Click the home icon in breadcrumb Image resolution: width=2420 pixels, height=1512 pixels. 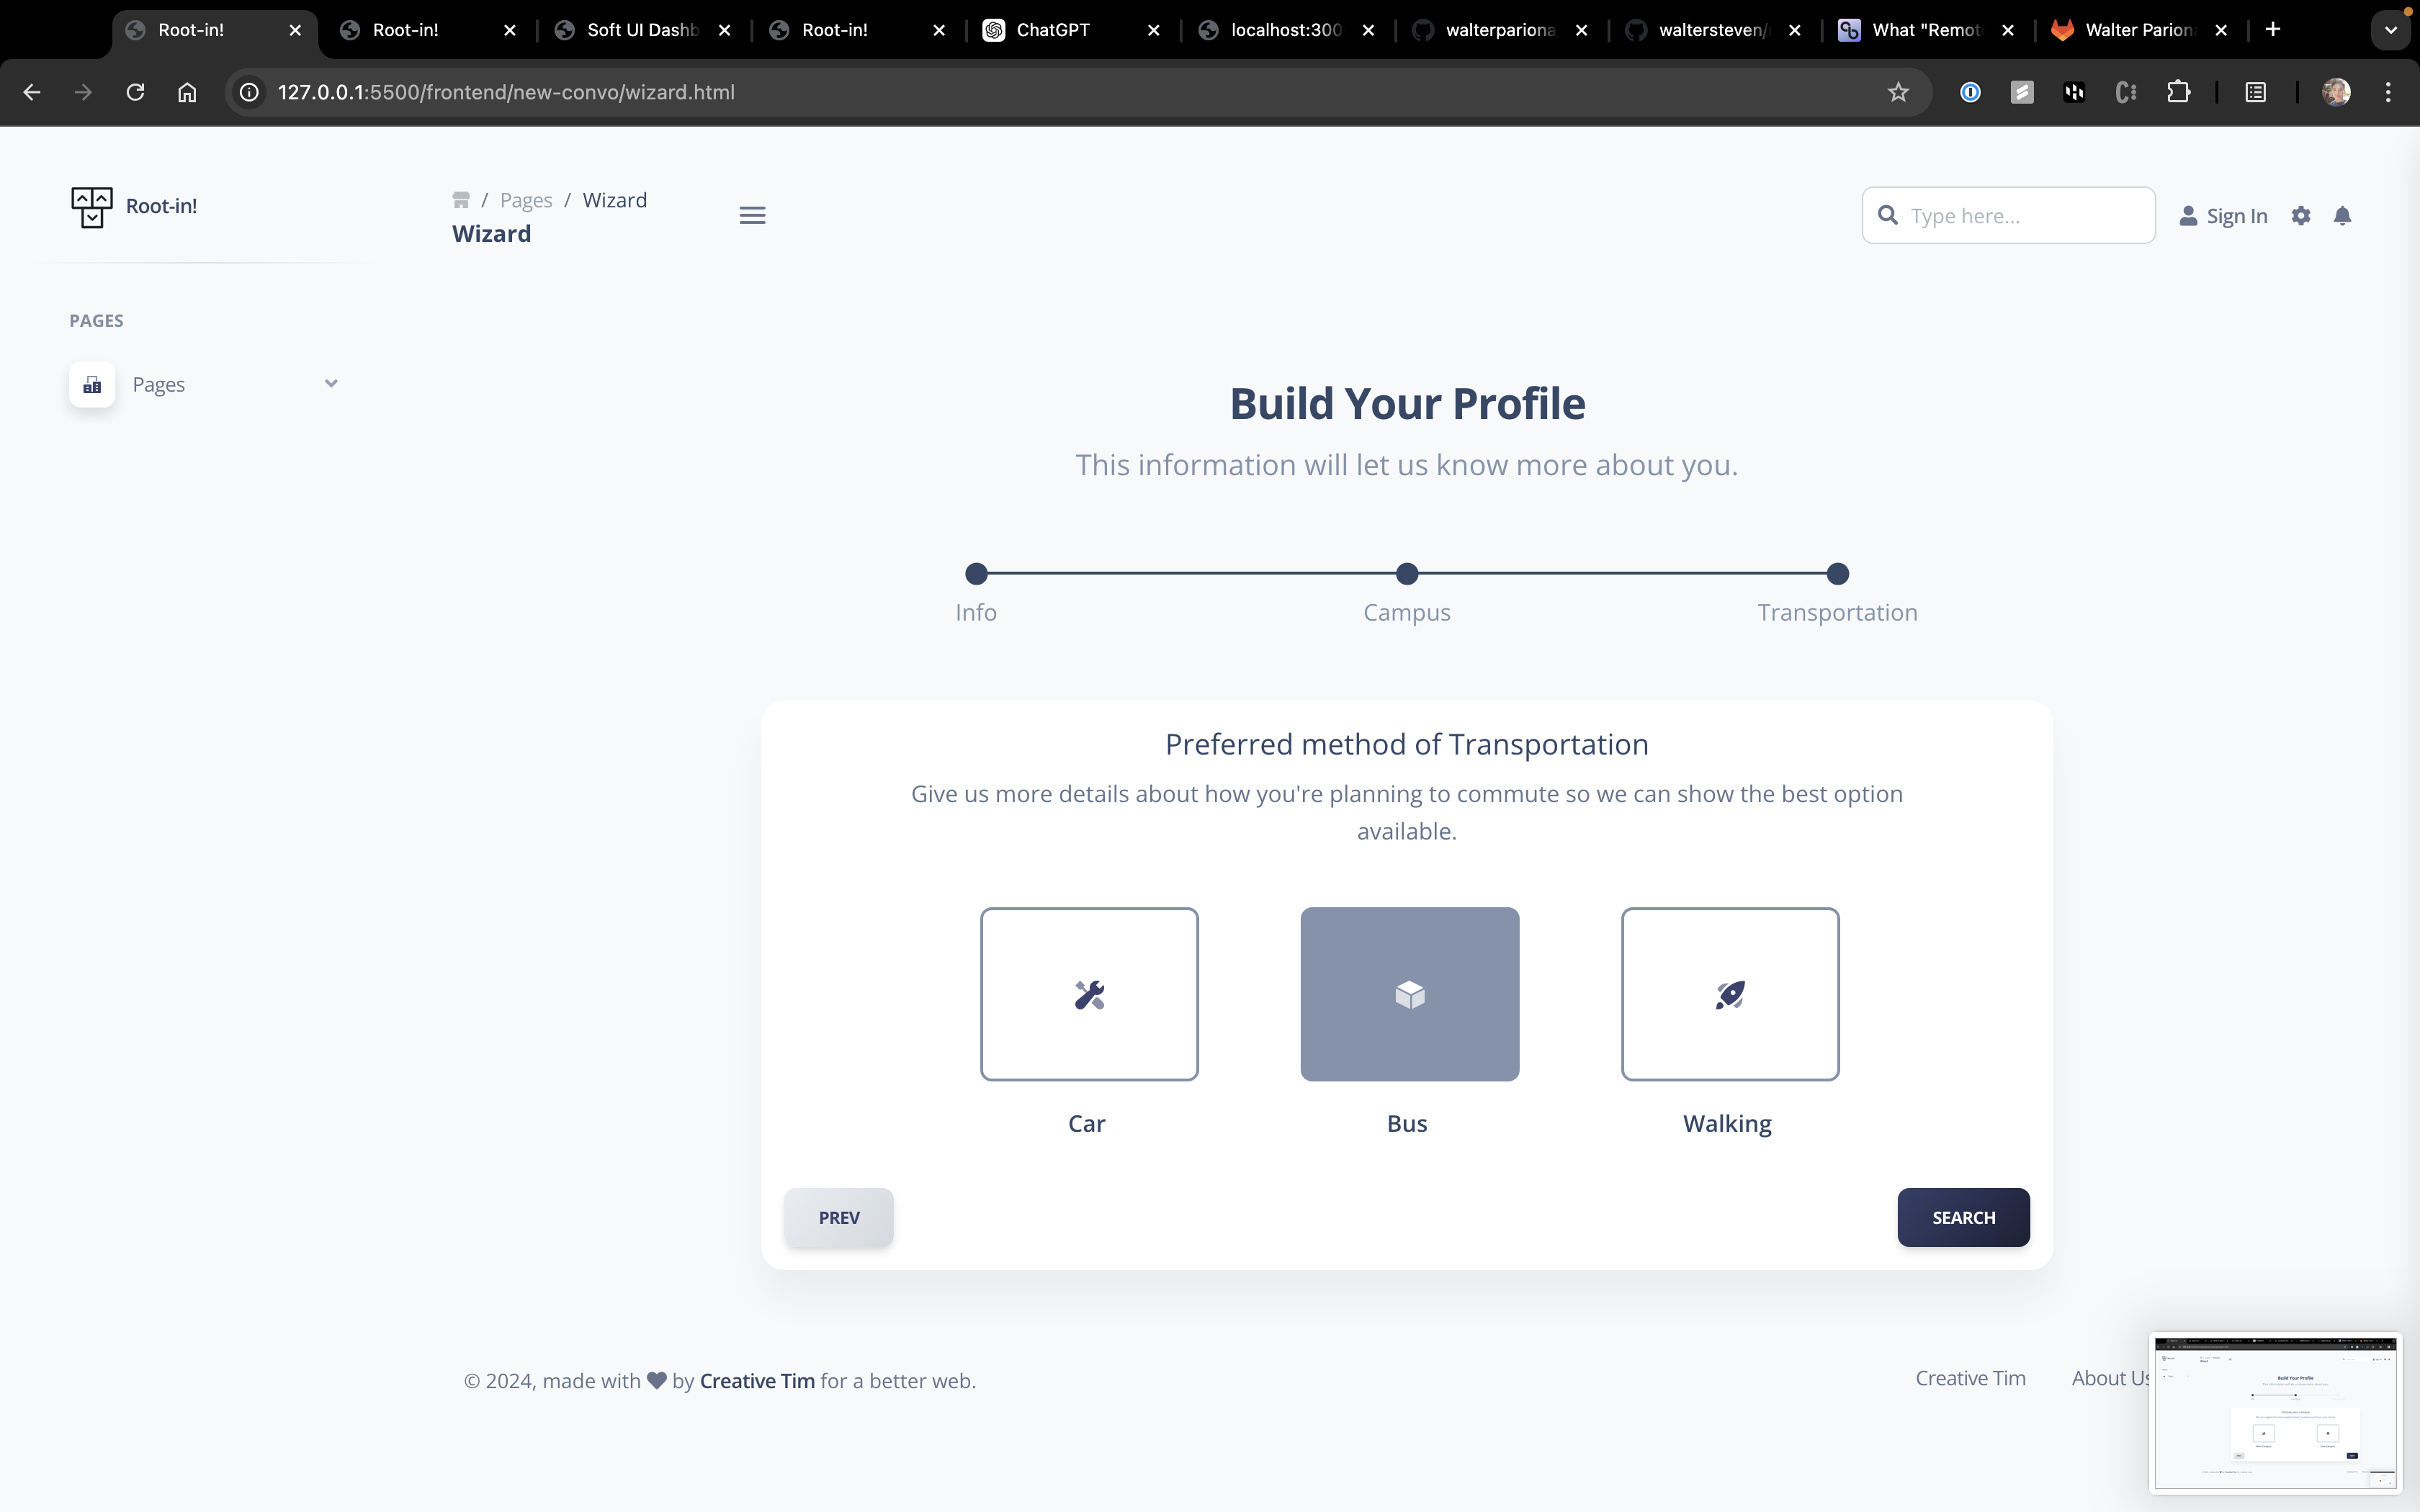[x=461, y=200]
